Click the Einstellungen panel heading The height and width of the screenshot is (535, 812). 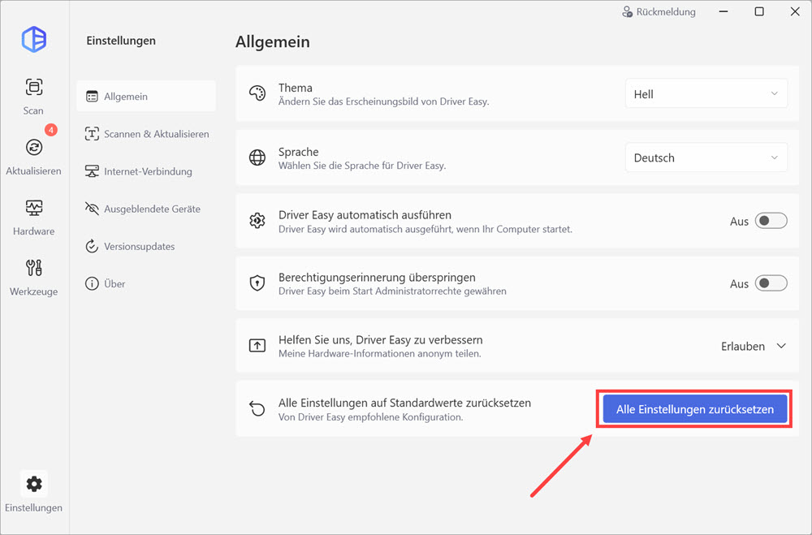[121, 41]
